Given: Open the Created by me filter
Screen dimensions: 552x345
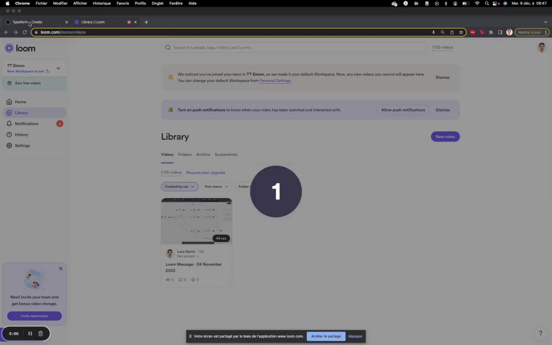Looking at the screenshot, I should click(x=179, y=187).
